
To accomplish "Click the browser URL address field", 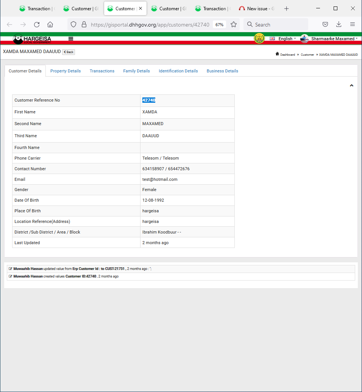I will [150, 25].
